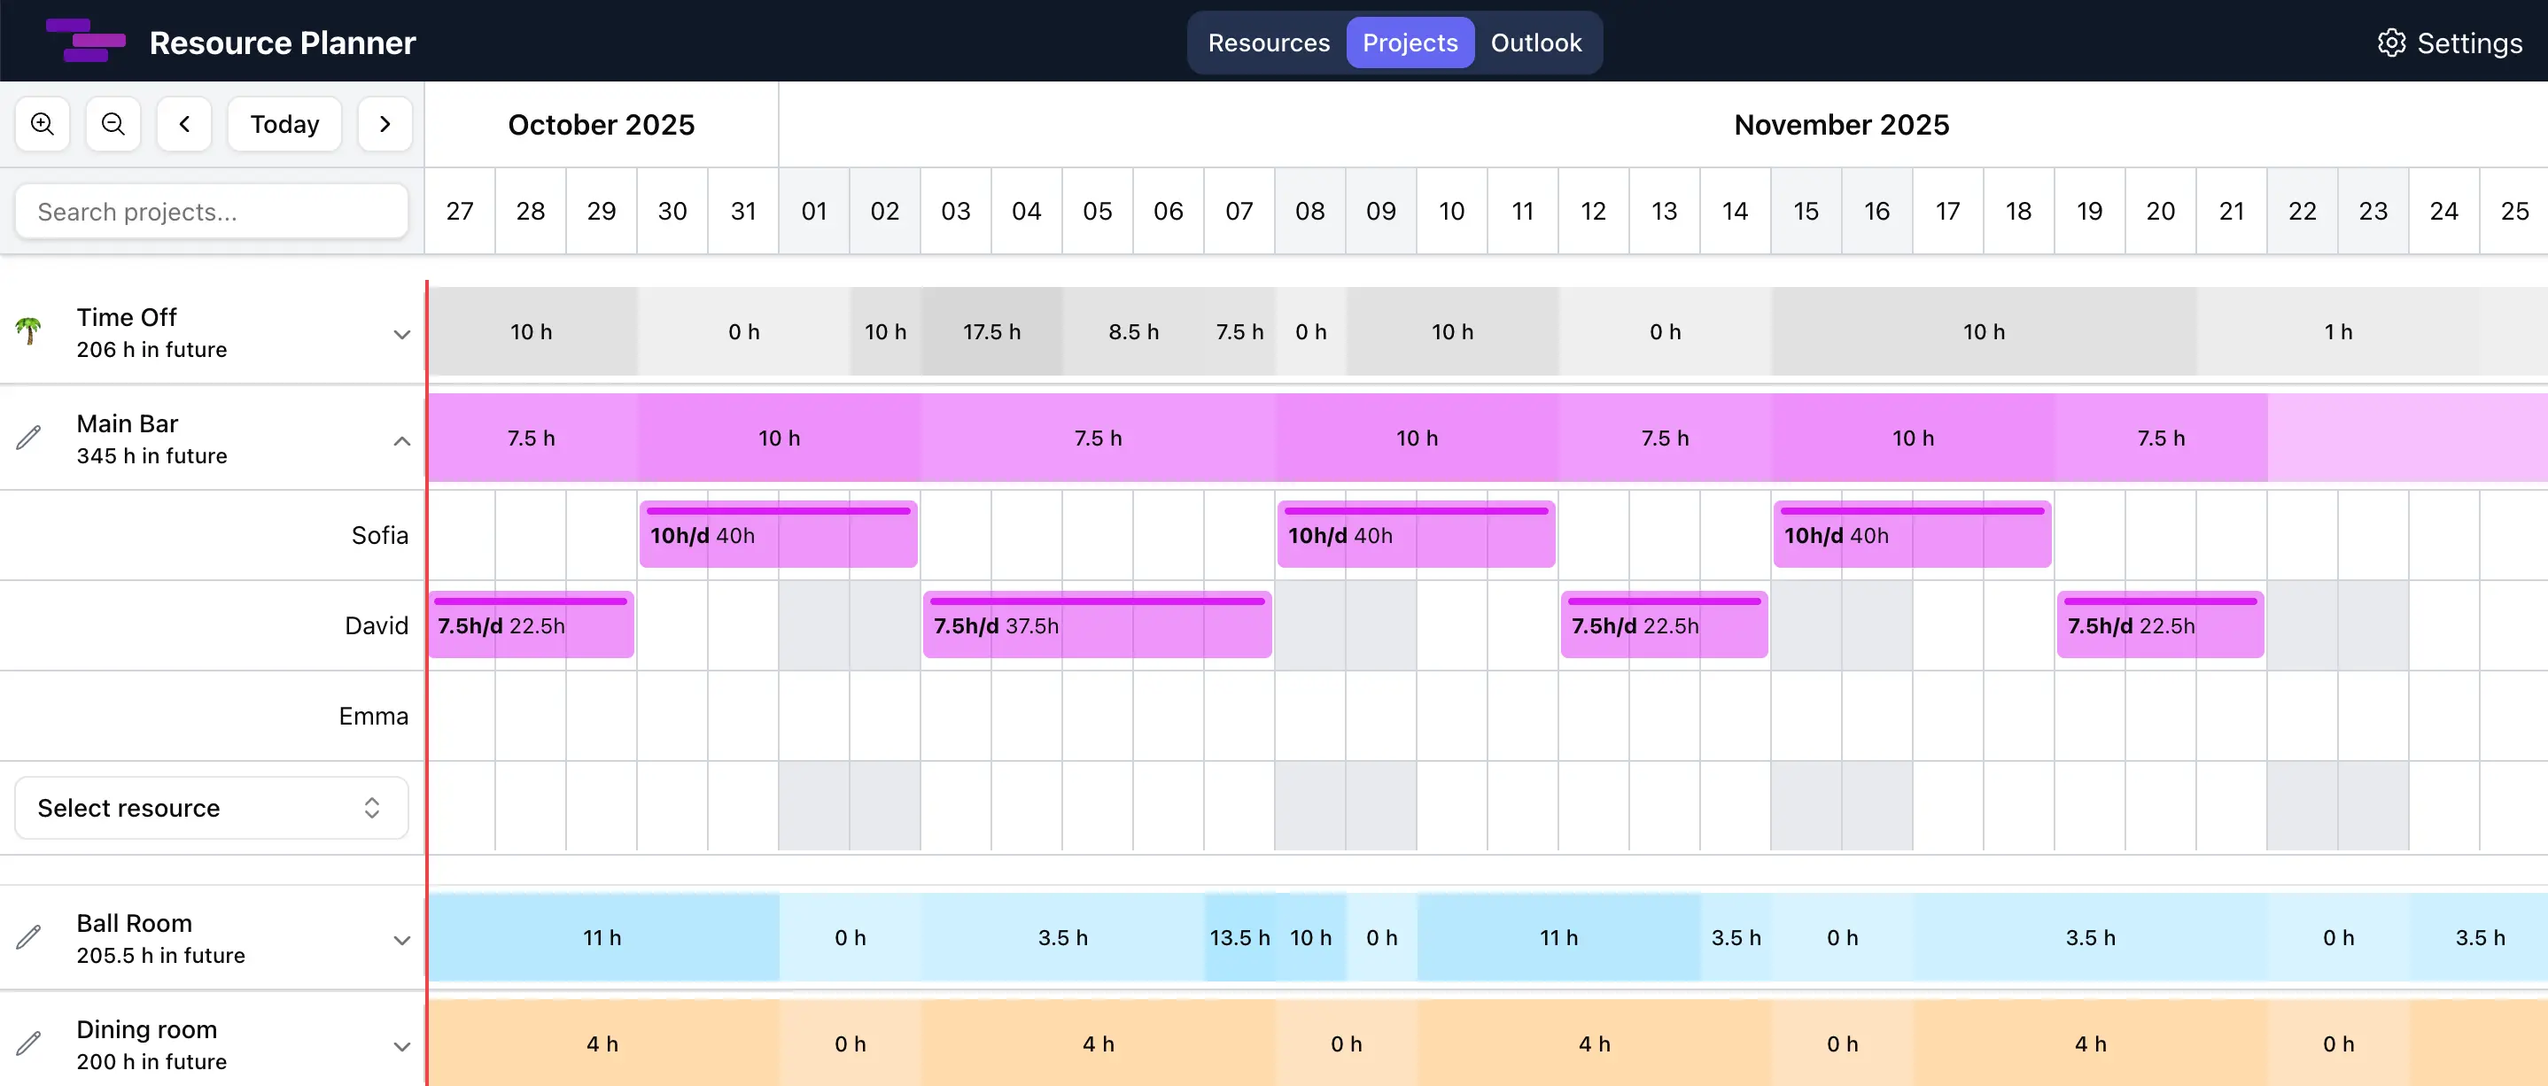The image size is (2548, 1086).
Task: Click the Ball Room edit pencil icon
Action: coord(28,938)
